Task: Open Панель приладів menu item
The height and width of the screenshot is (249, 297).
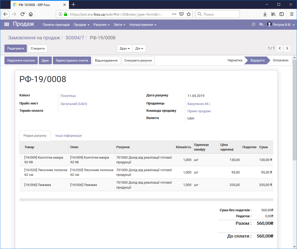Action: click(x=56, y=25)
